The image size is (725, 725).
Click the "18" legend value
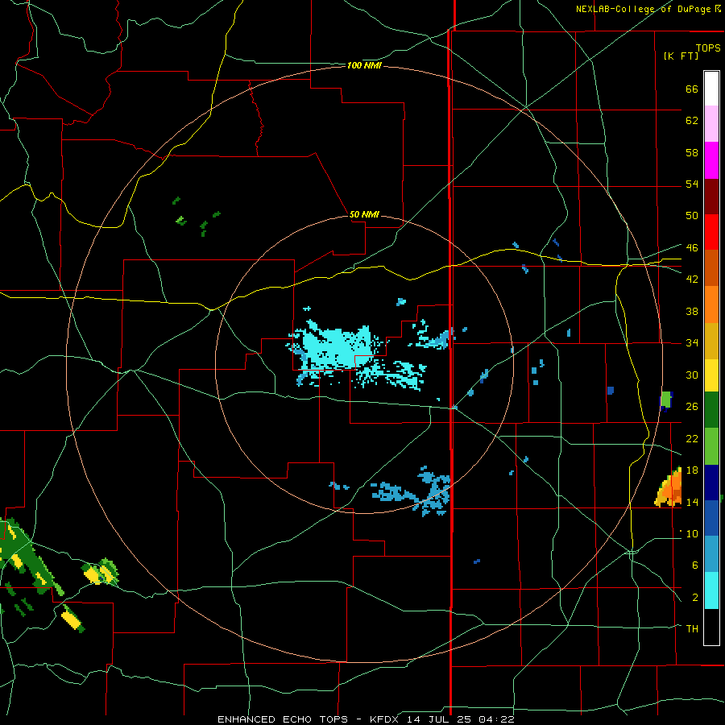coord(692,470)
